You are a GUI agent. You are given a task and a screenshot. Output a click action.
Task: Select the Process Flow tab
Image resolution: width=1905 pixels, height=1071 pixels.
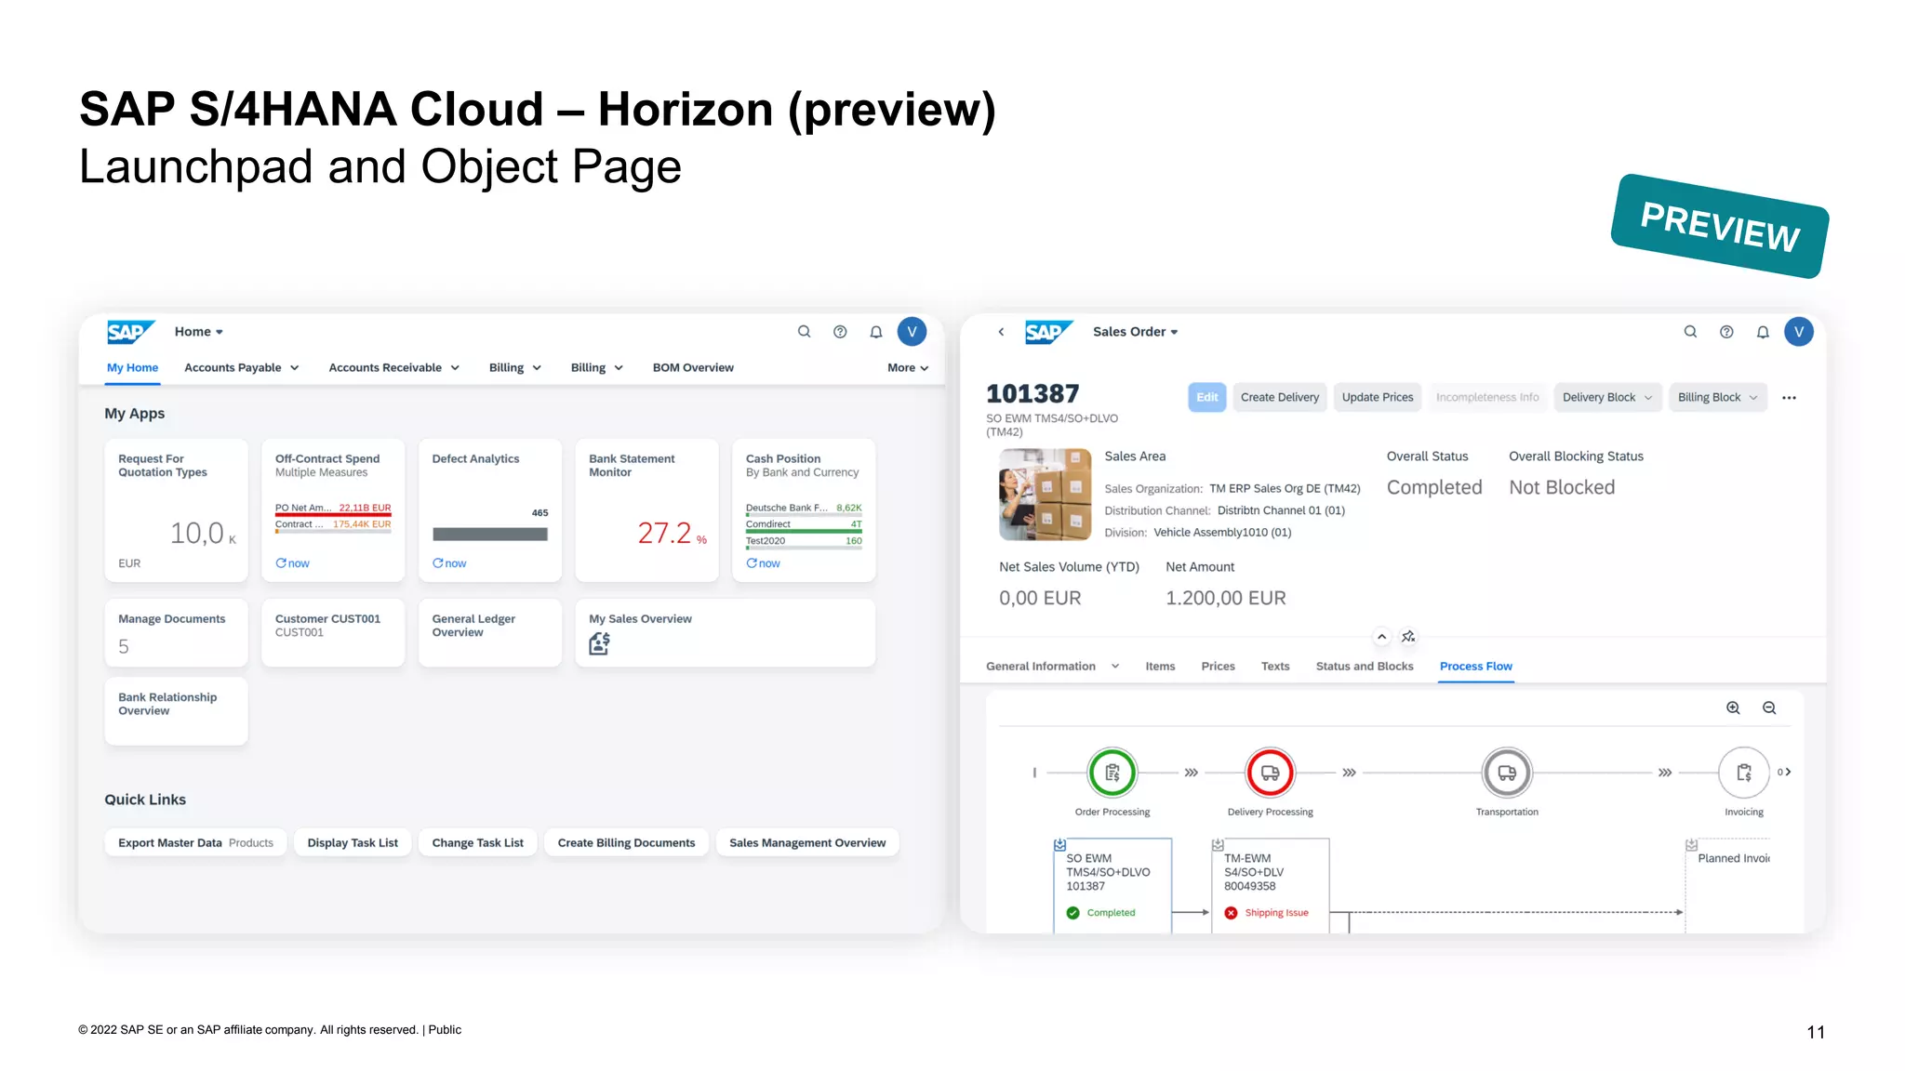[1476, 667]
